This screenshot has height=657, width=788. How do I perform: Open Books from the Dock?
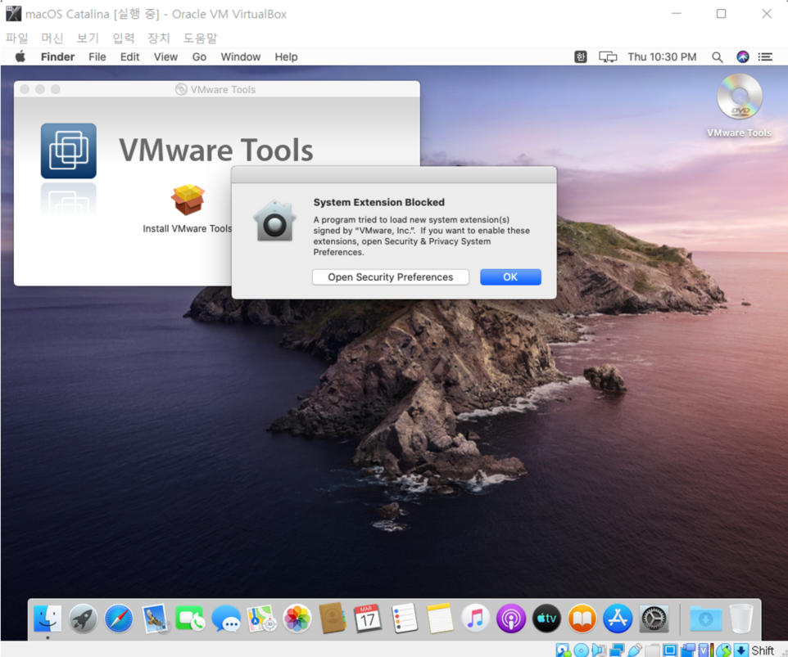coord(582,619)
